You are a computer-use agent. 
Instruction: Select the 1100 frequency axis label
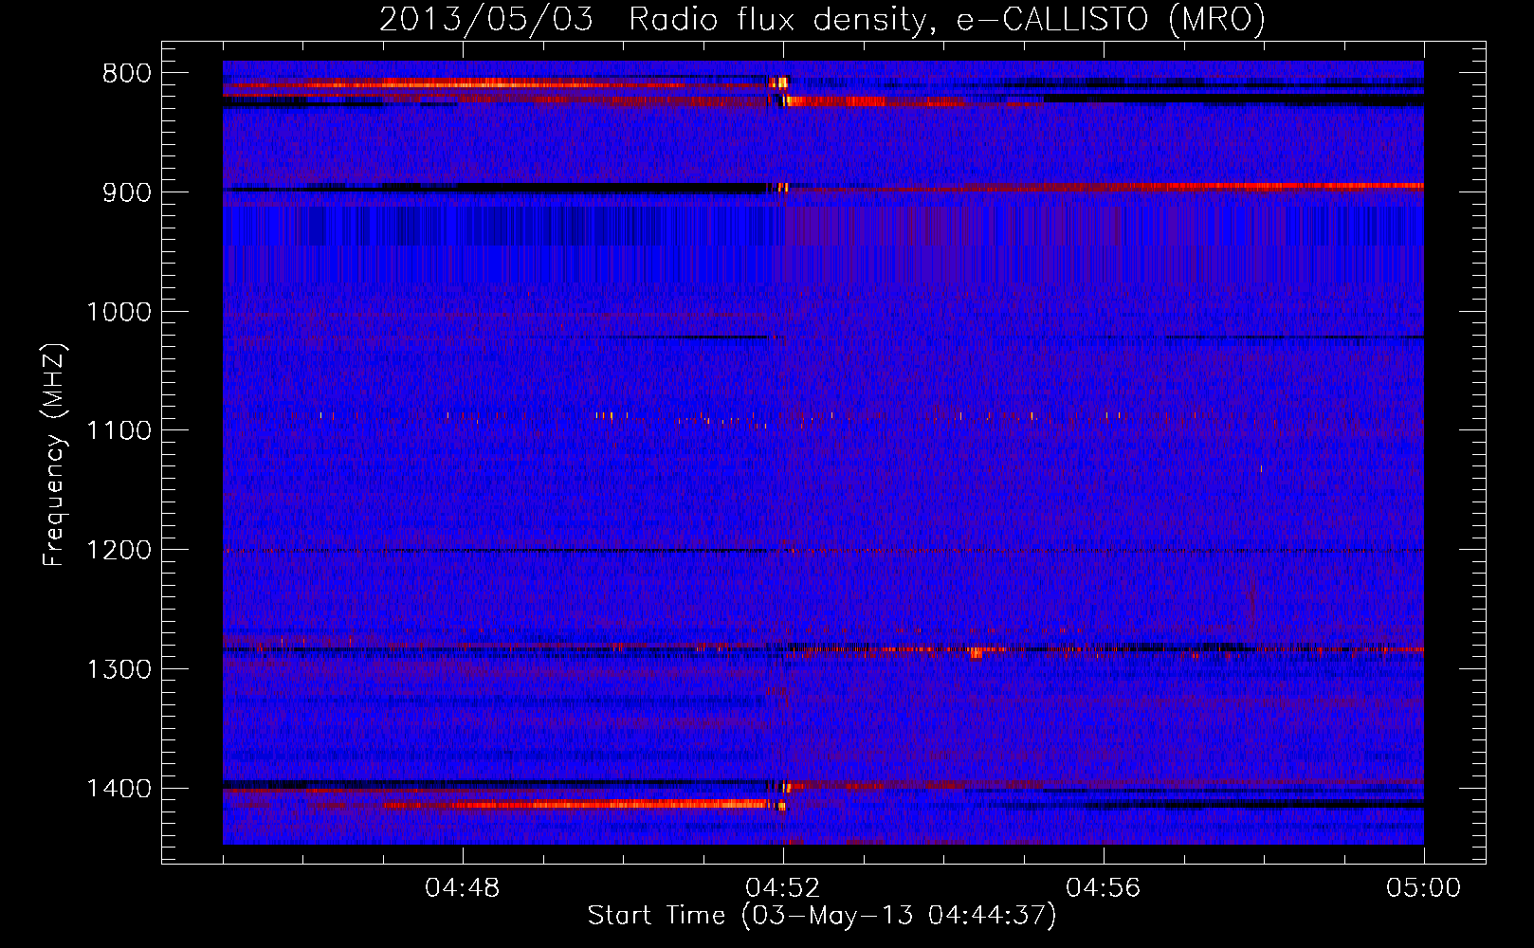click(x=119, y=431)
